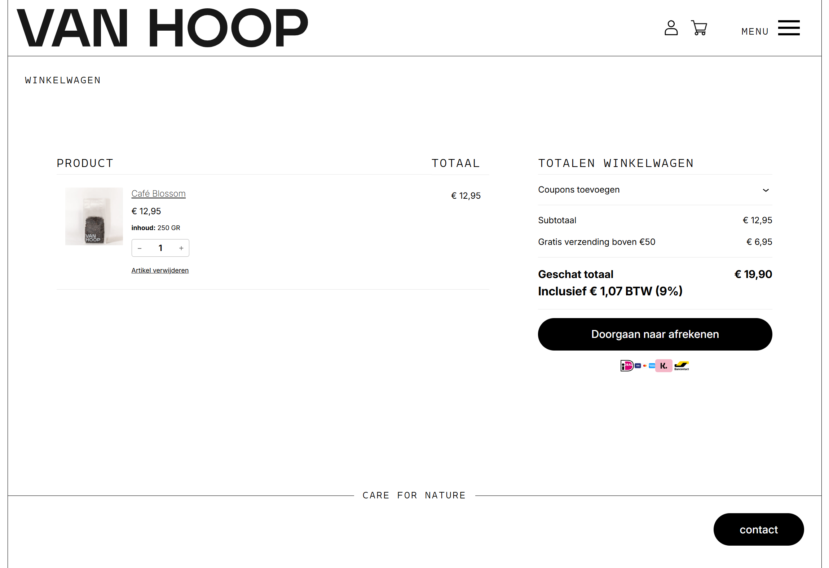Image resolution: width=829 pixels, height=568 pixels.
Task: Click the MENU label in header
Action: coord(755,32)
